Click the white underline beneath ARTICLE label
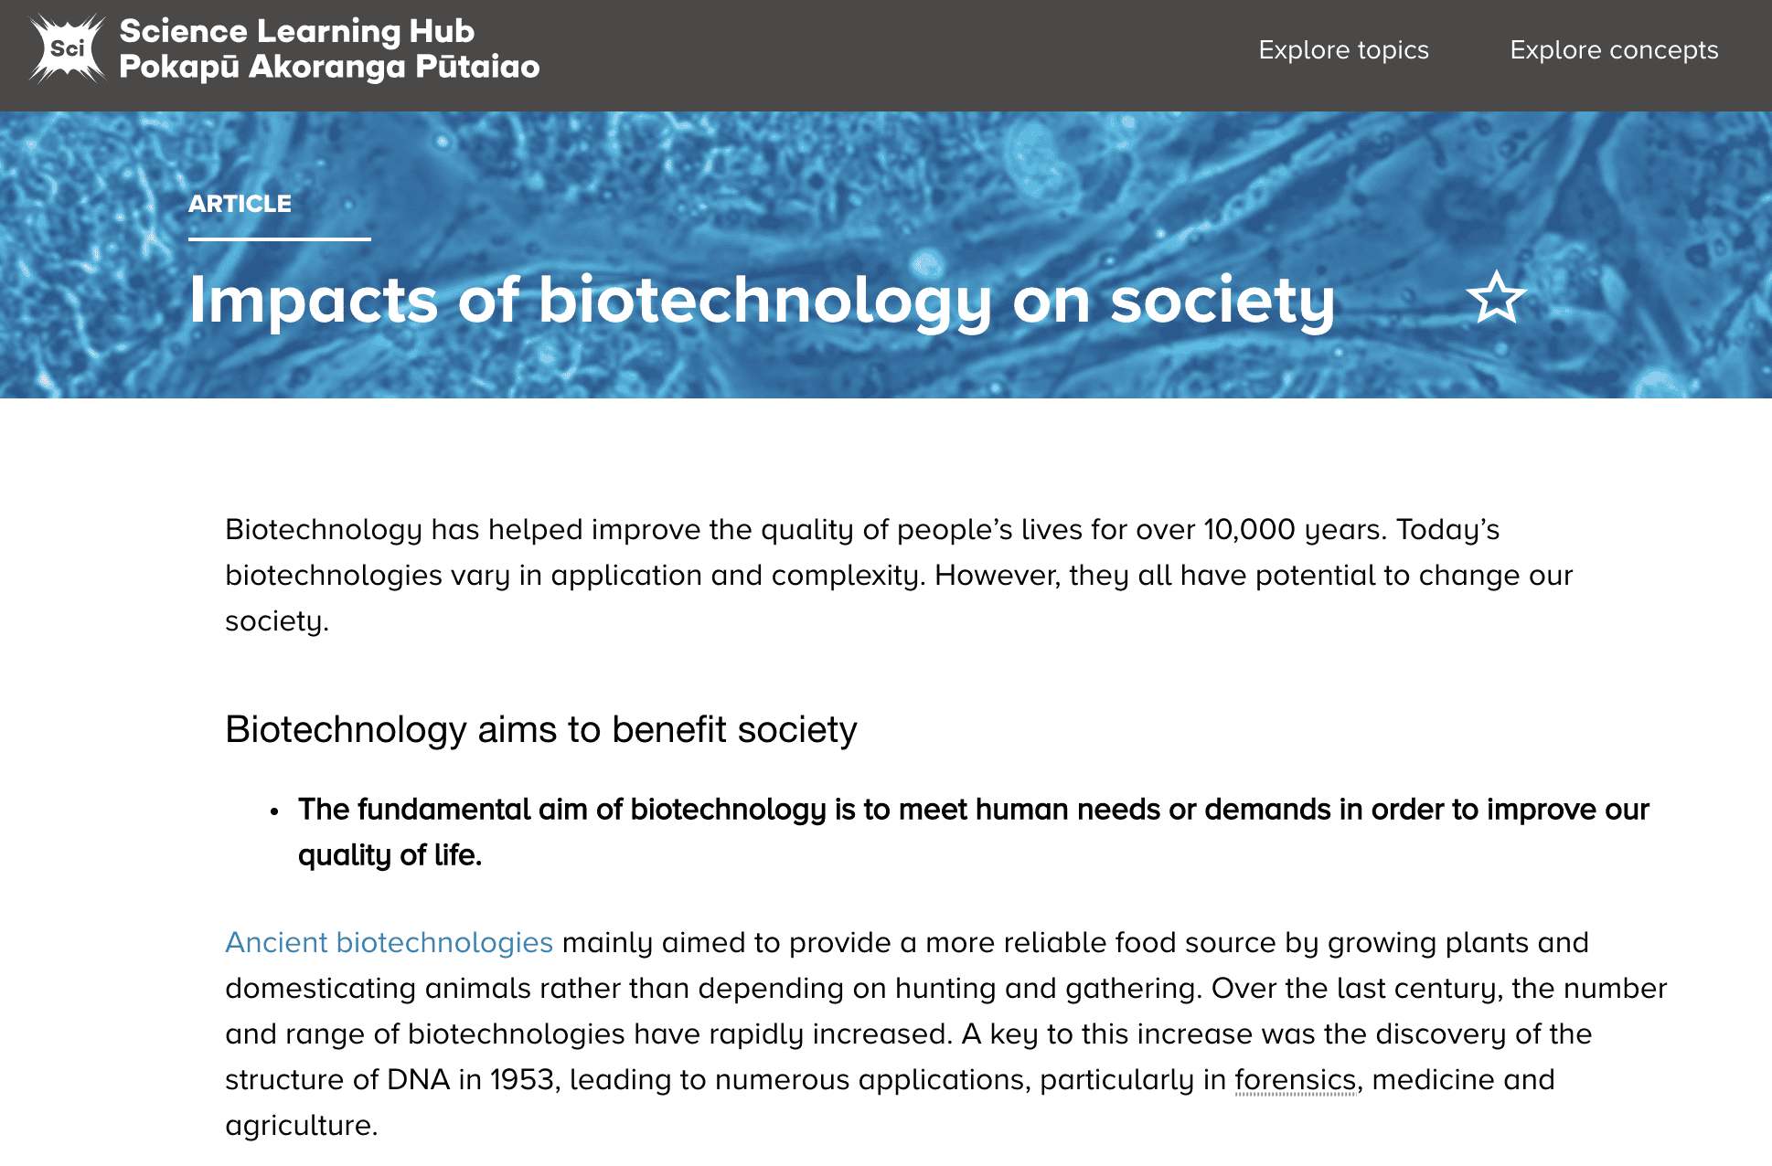The height and width of the screenshot is (1166, 1772). (x=279, y=239)
